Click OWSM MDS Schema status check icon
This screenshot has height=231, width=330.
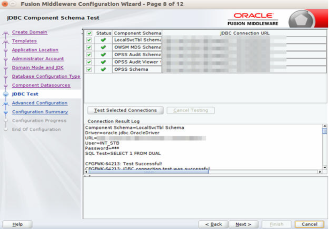[x=103, y=47]
